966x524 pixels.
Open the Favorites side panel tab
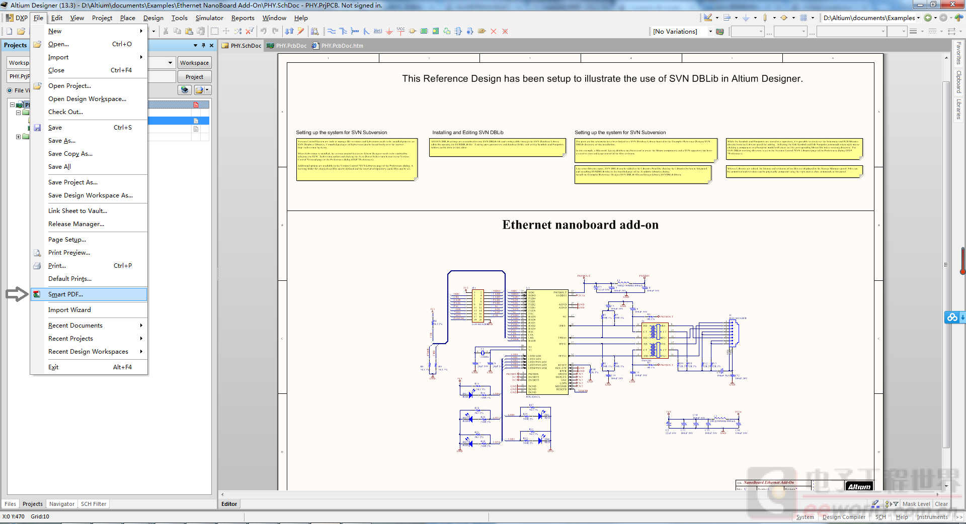[x=959, y=54]
